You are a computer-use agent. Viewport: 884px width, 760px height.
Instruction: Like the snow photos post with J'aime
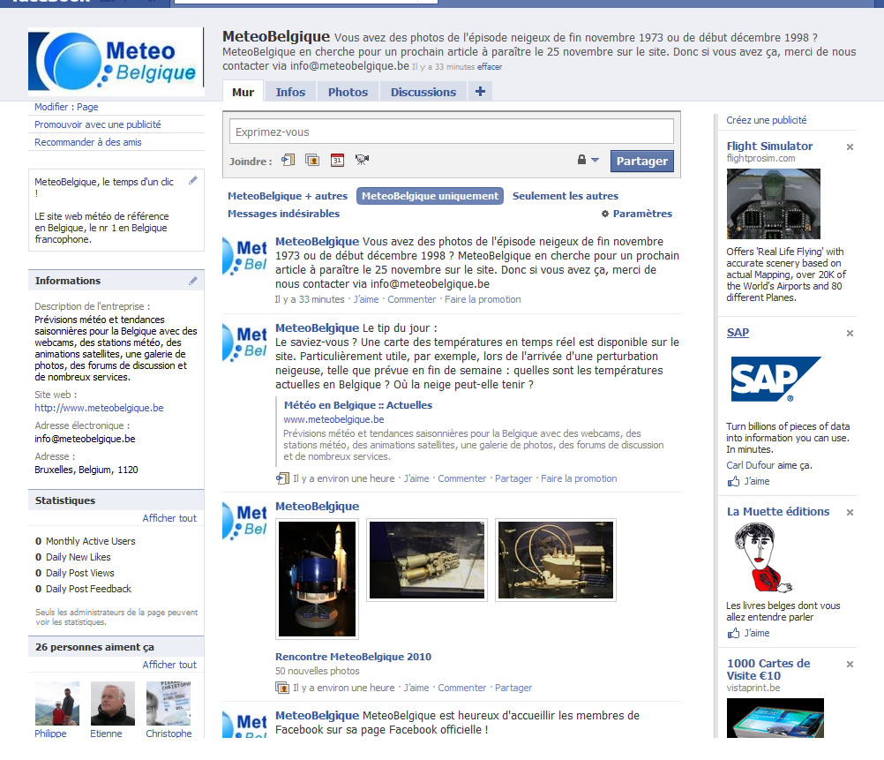[366, 299]
